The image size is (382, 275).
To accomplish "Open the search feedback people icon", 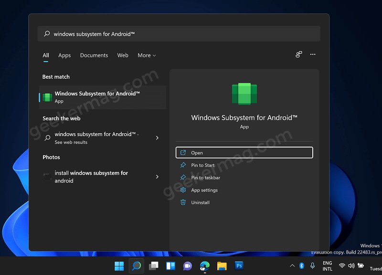I will pyautogui.click(x=299, y=54).
